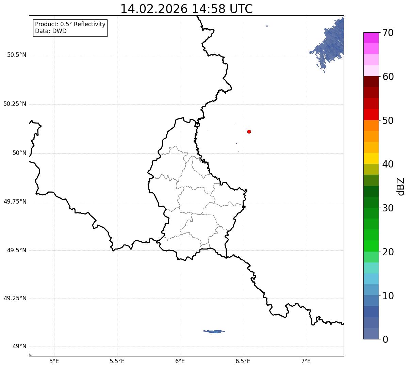Click the plot title 14.02.2026 14:58 UTC
This screenshot has width=409, height=368.
186,9
